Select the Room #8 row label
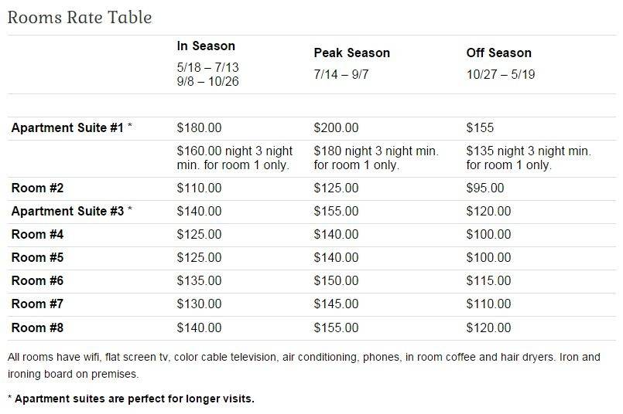Viewport: 623px width, 414px height. 37,328
